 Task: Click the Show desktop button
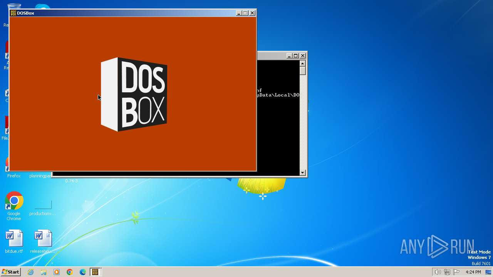click(488, 272)
